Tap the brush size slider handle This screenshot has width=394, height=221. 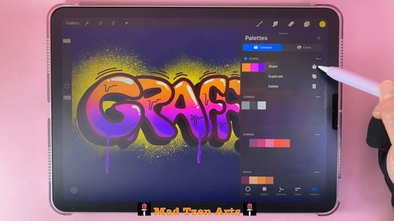[x=66, y=41]
